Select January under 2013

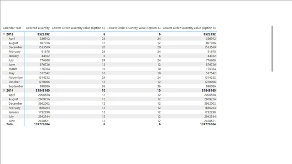tap(14, 56)
